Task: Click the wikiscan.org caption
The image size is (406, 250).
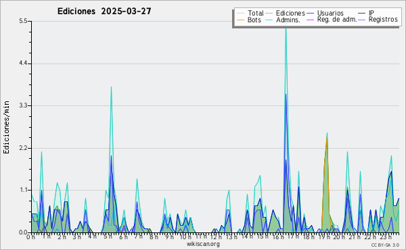Action: coord(203,244)
